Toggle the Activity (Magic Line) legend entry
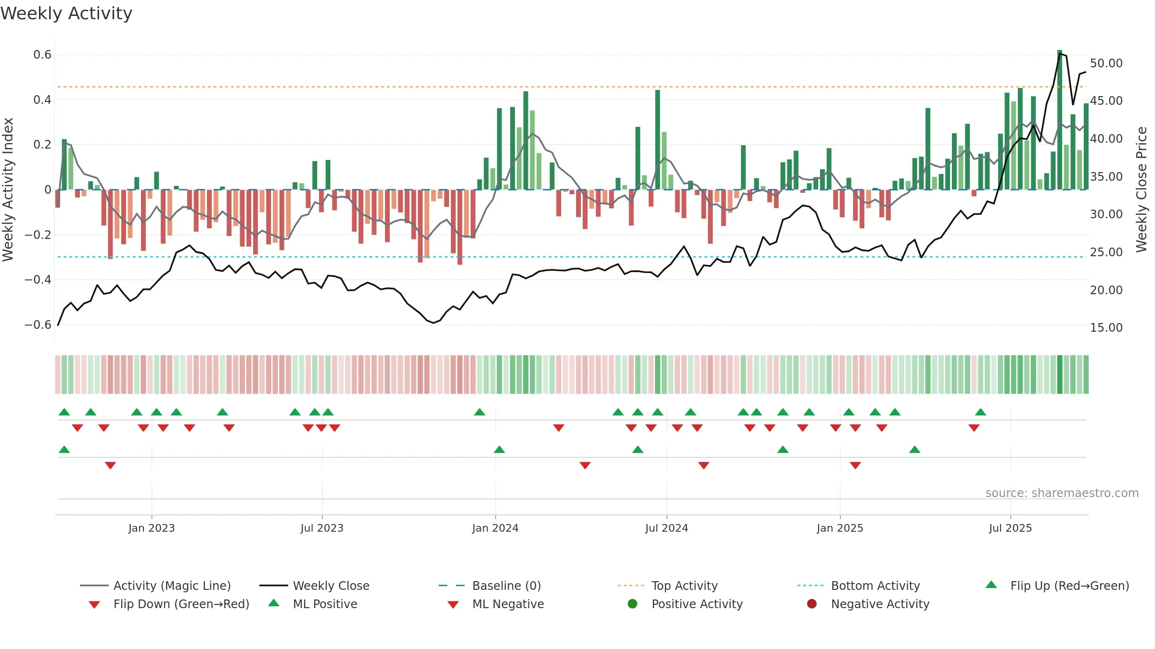The width and height of the screenshot is (1155, 649). [155, 586]
